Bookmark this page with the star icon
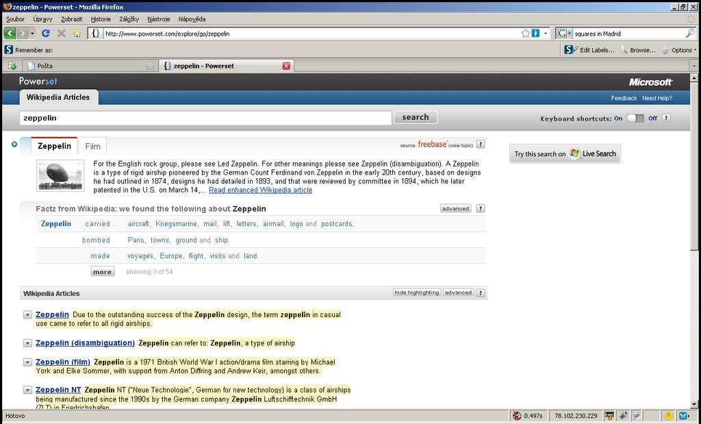 (x=526, y=33)
